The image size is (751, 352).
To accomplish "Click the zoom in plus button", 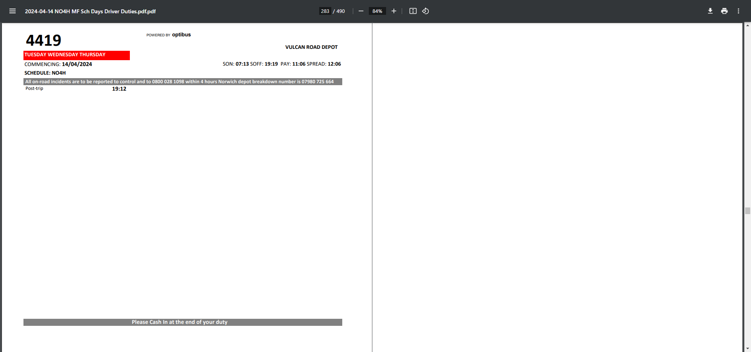I will point(394,11).
